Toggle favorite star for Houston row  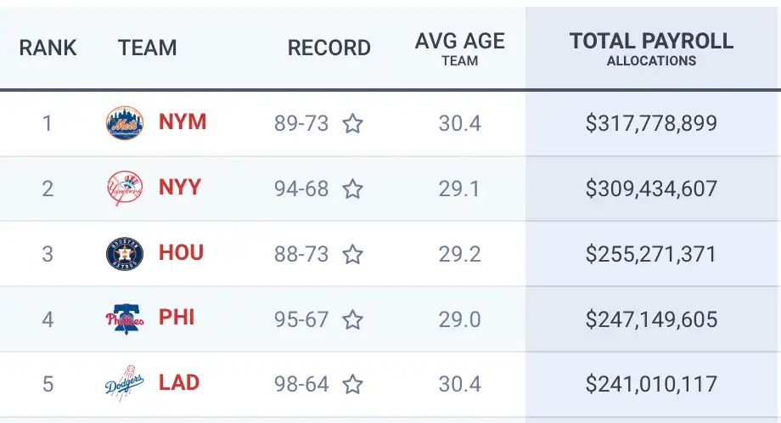click(352, 254)
